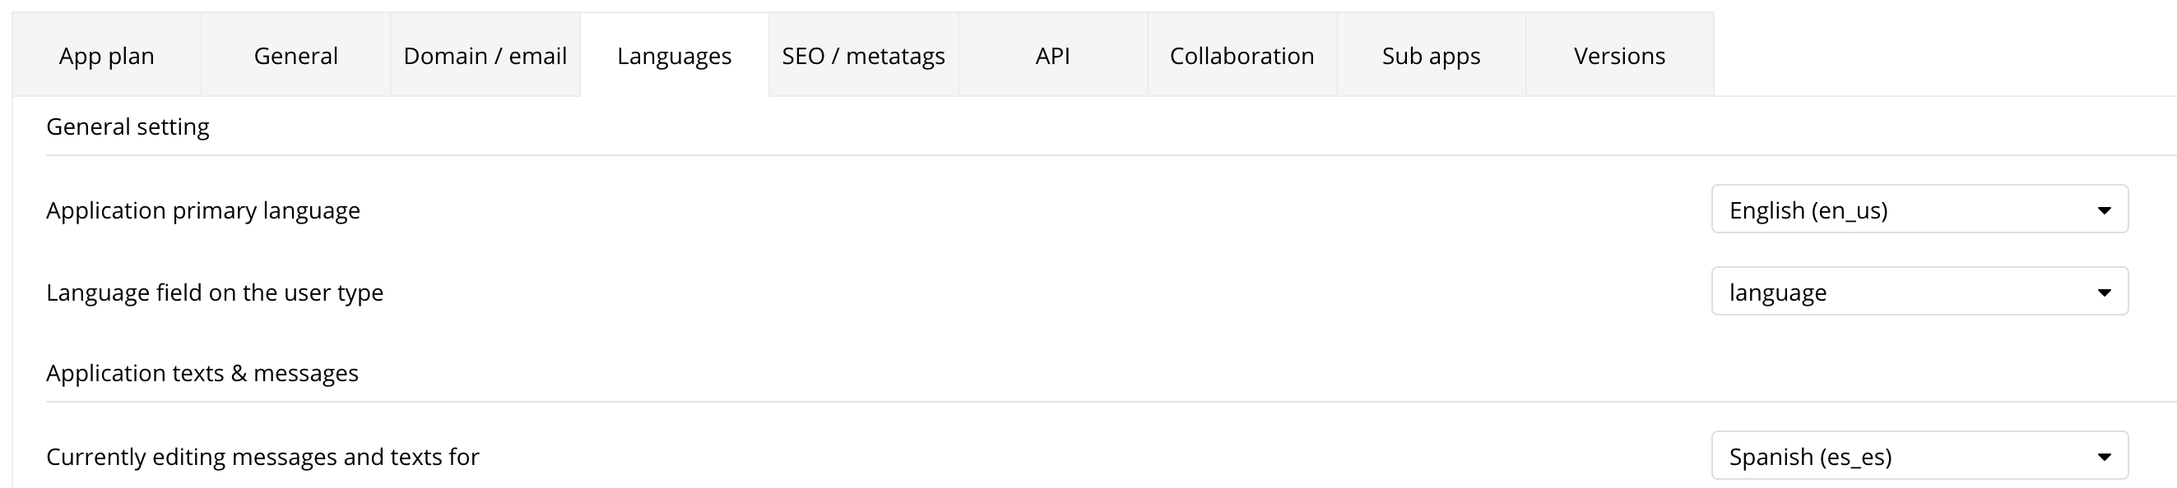Click the Application texts & messages heading
Viewport: 2177px width, 488px height.
(202, 373)
